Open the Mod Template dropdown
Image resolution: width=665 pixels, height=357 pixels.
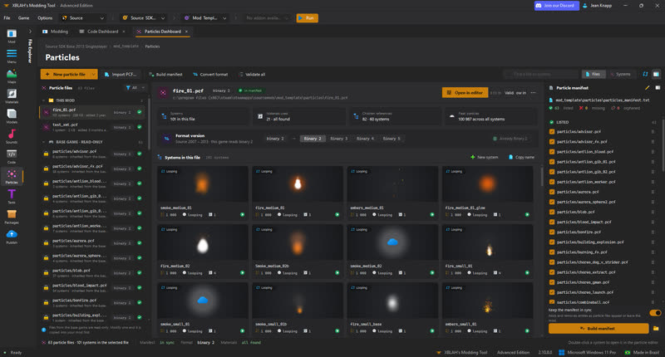click(x=205, y=18)
